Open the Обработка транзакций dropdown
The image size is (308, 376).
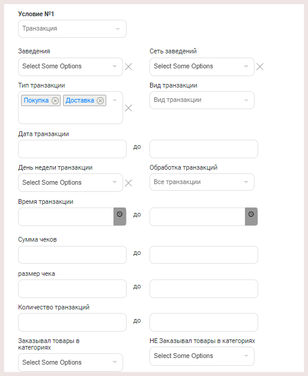tap(202, 182)
